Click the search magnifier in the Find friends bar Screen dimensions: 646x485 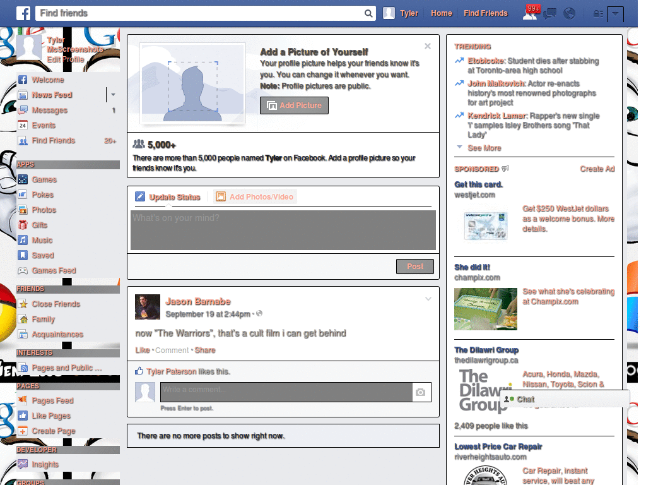click(368, 13)
